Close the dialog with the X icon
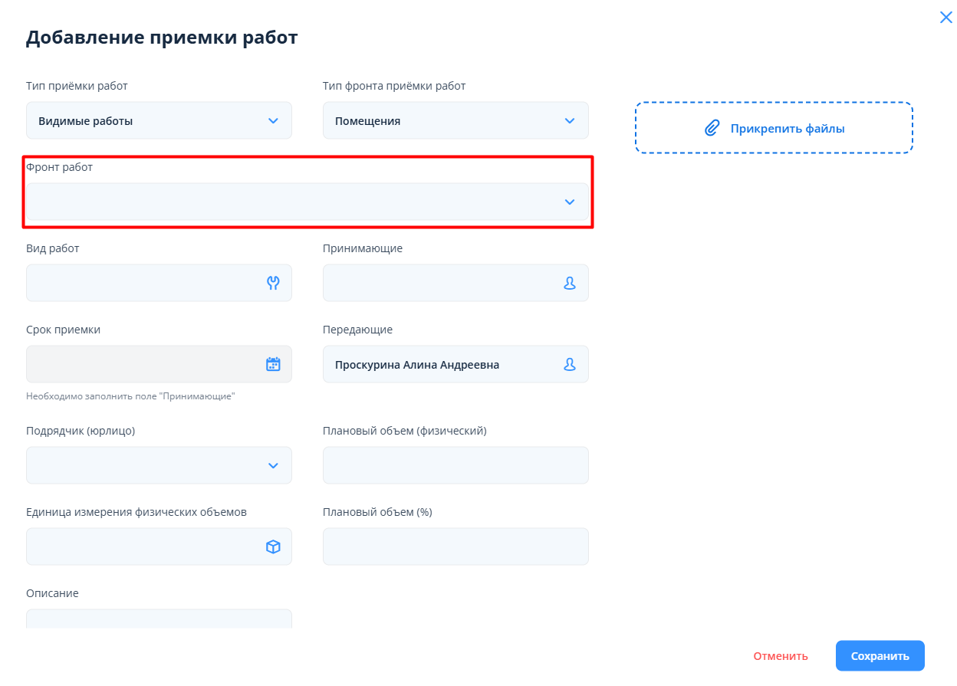Screen dimensions: 957x686 coord(945,18)
